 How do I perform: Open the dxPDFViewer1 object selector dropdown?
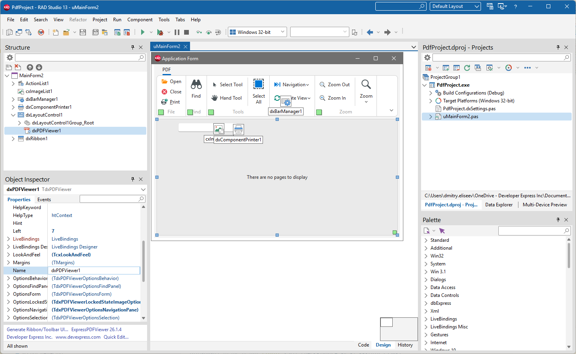click(x=143, y=189)
